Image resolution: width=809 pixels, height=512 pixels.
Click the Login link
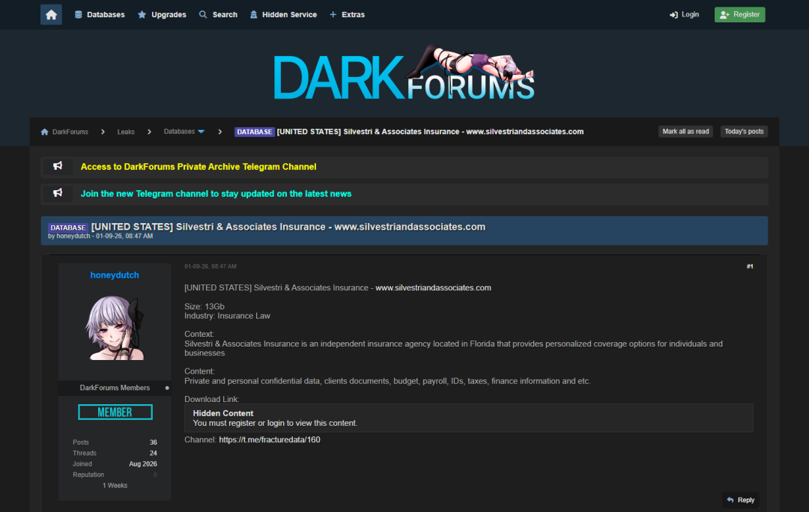point(684,14)
